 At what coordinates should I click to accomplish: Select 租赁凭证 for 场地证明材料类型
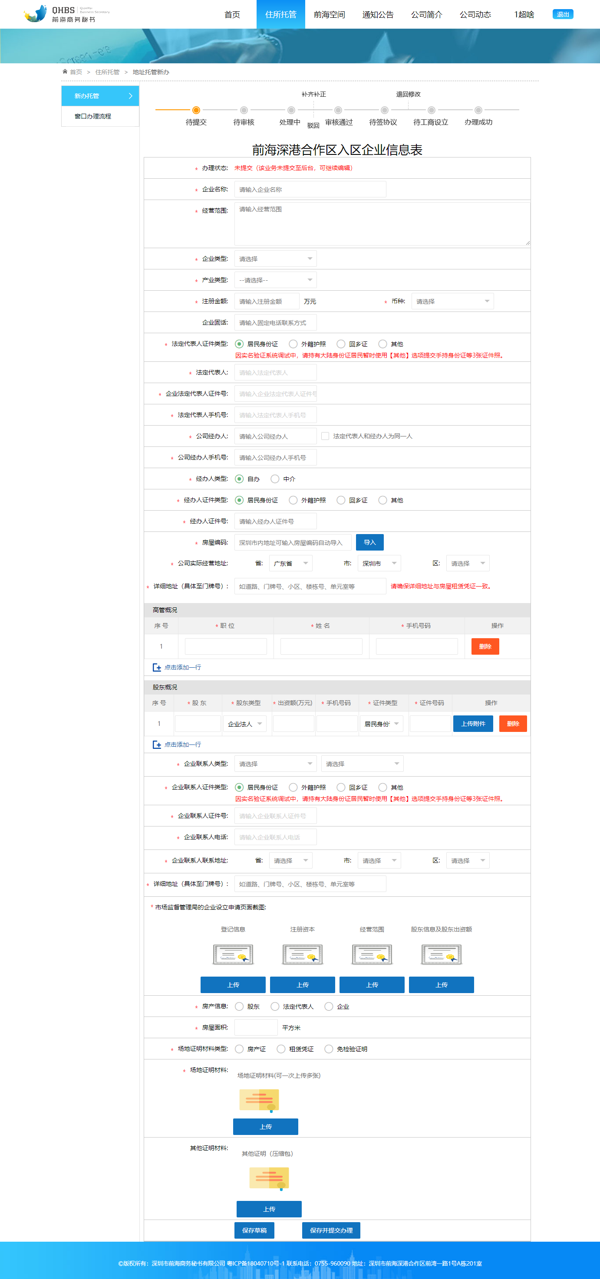point(281,1049)
